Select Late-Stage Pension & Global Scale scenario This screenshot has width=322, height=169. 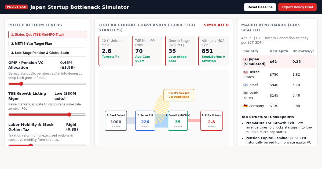[47, 53]
